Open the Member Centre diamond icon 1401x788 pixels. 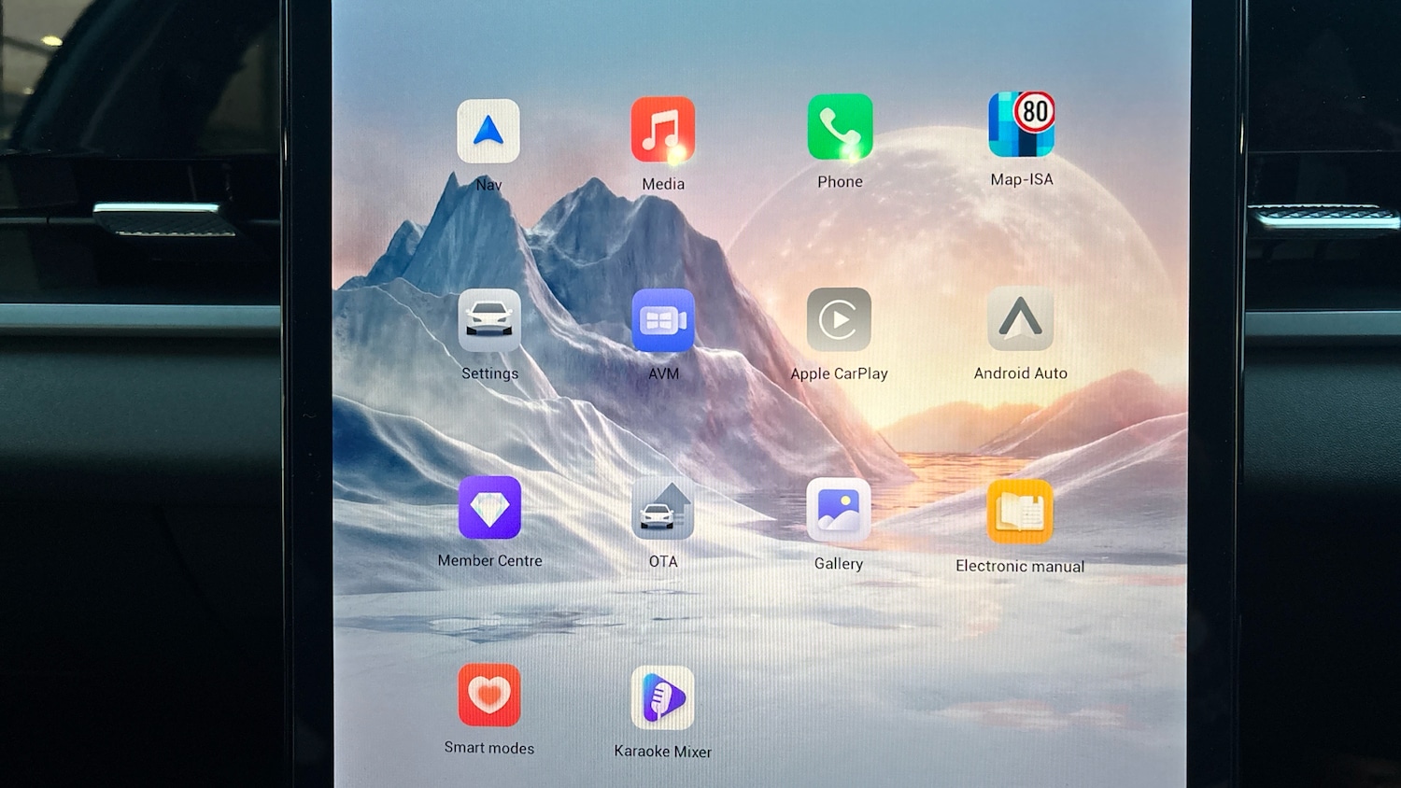point(489,508)
